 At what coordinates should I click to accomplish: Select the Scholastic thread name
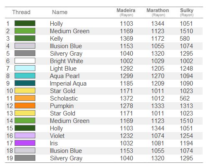tap(64, 98)
